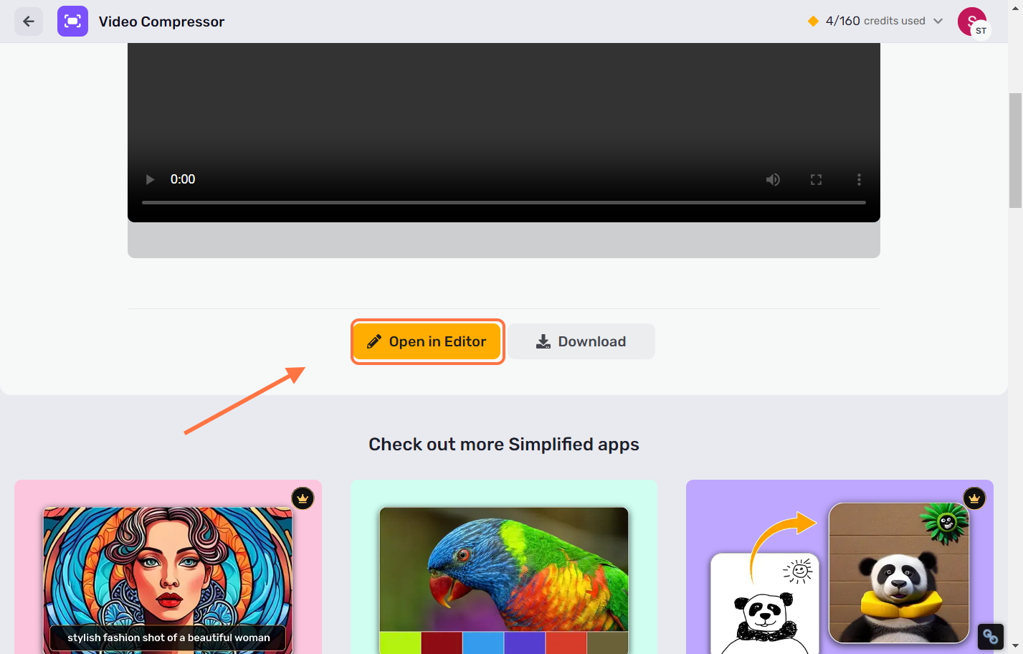Image resolution: width=1023 pixels, height=654 pixels.
Task: Select the purple swatch under the parrot
Action: tap(525, 643)
